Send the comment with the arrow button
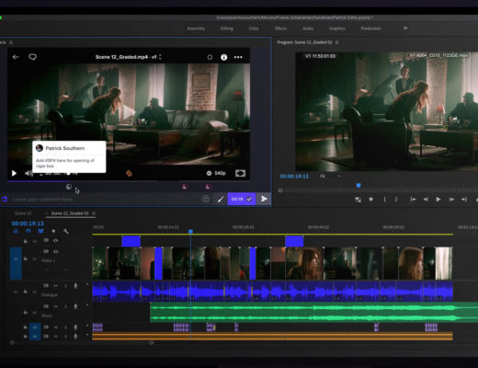Viewport: 478px width, 368px height. pyautogui.click(x=264, y=199)
